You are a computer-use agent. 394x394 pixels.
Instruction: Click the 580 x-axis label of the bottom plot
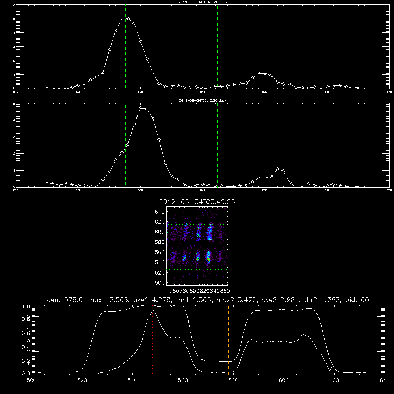[233, 381]
